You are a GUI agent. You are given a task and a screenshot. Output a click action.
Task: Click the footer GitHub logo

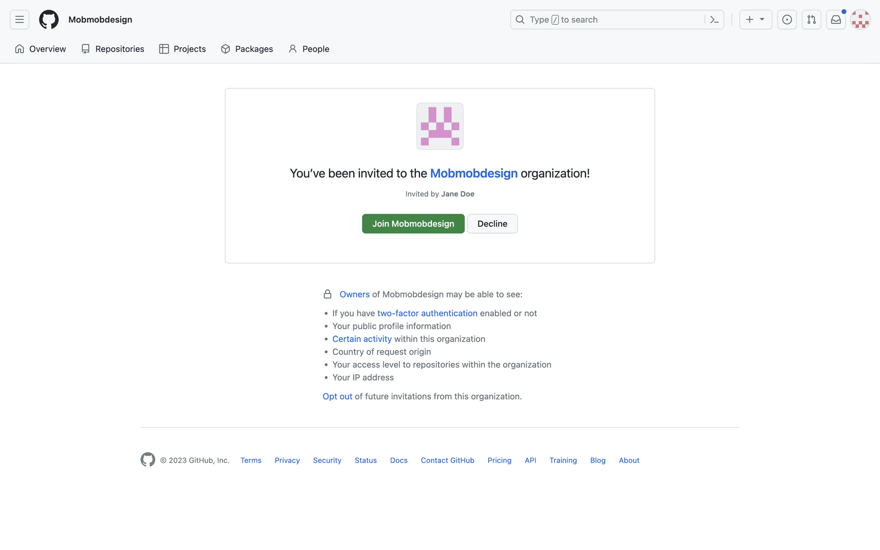point(148,460)
